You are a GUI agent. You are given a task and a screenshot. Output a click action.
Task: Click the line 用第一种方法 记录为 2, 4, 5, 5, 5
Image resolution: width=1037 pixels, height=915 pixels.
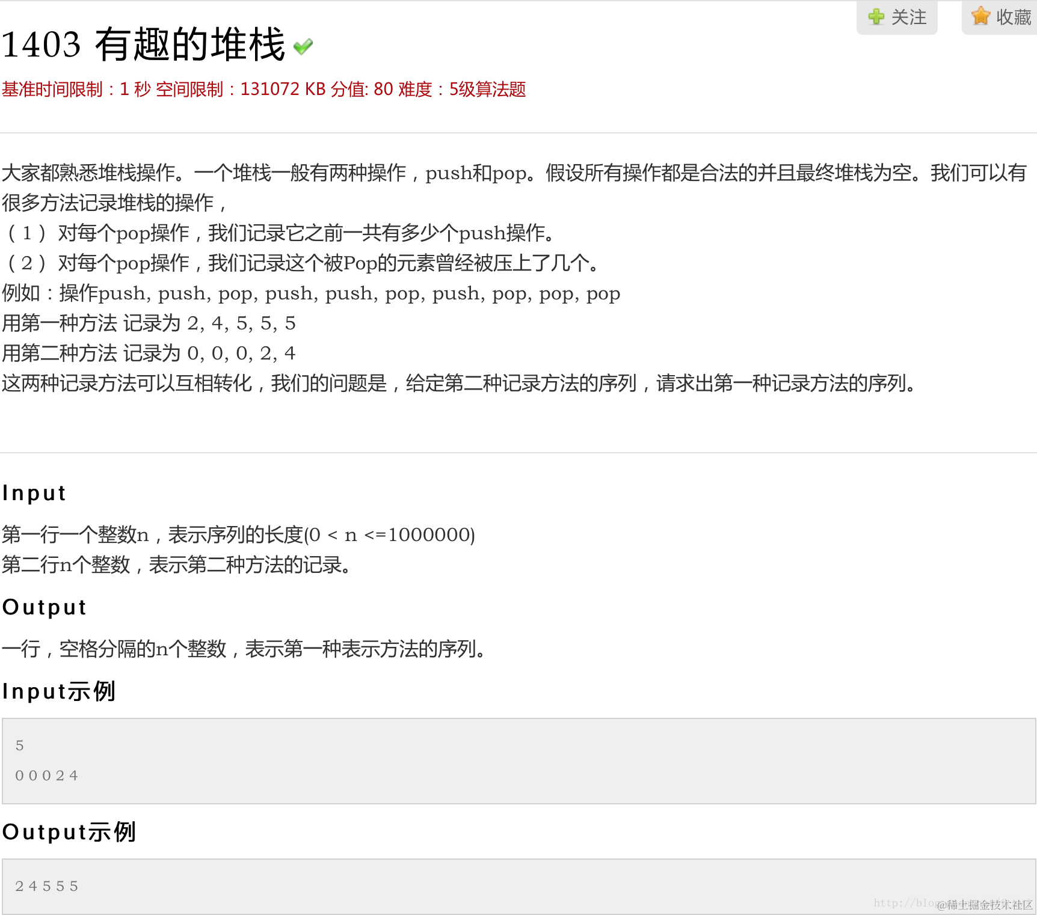149,323
